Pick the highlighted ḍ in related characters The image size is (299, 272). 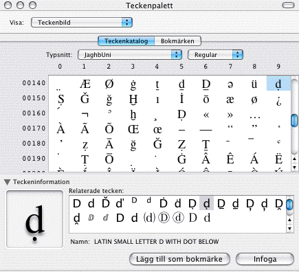click(x=207, y=203)
